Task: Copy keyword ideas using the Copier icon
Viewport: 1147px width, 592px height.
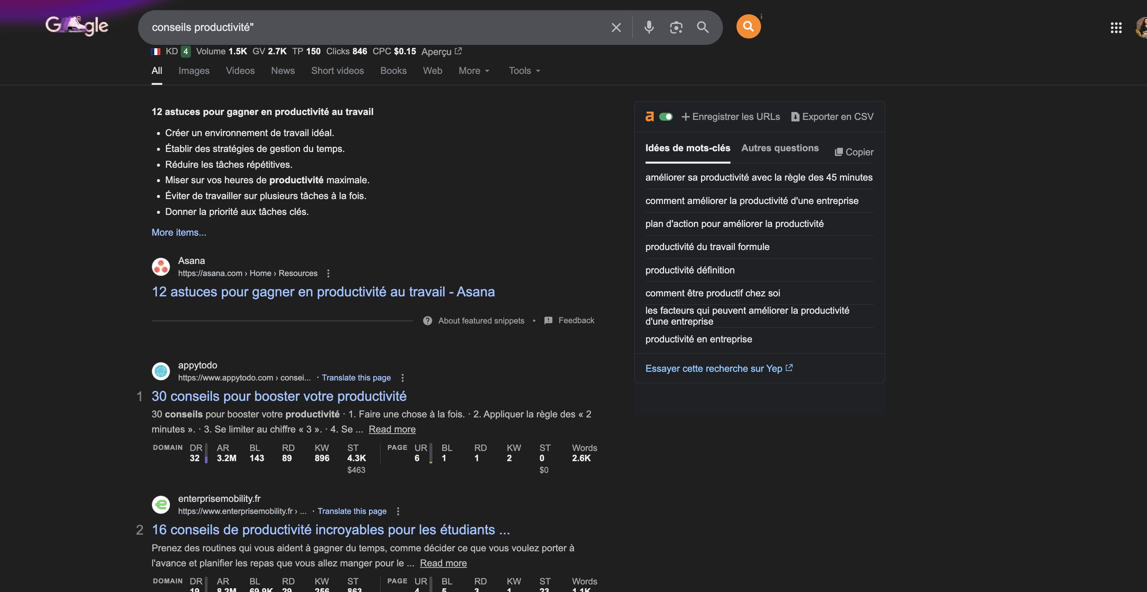Action: point(839,152)
